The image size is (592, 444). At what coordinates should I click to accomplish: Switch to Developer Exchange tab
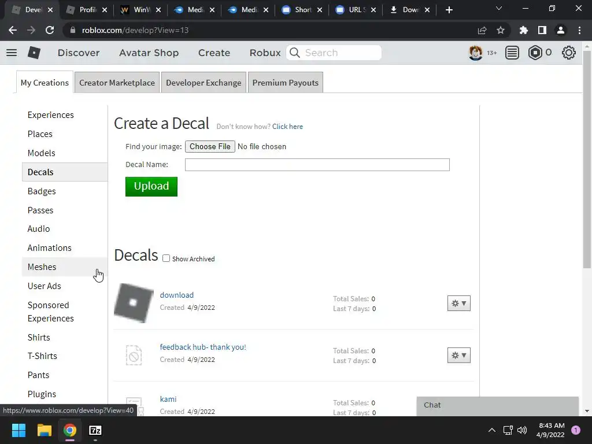pos(203,82)
